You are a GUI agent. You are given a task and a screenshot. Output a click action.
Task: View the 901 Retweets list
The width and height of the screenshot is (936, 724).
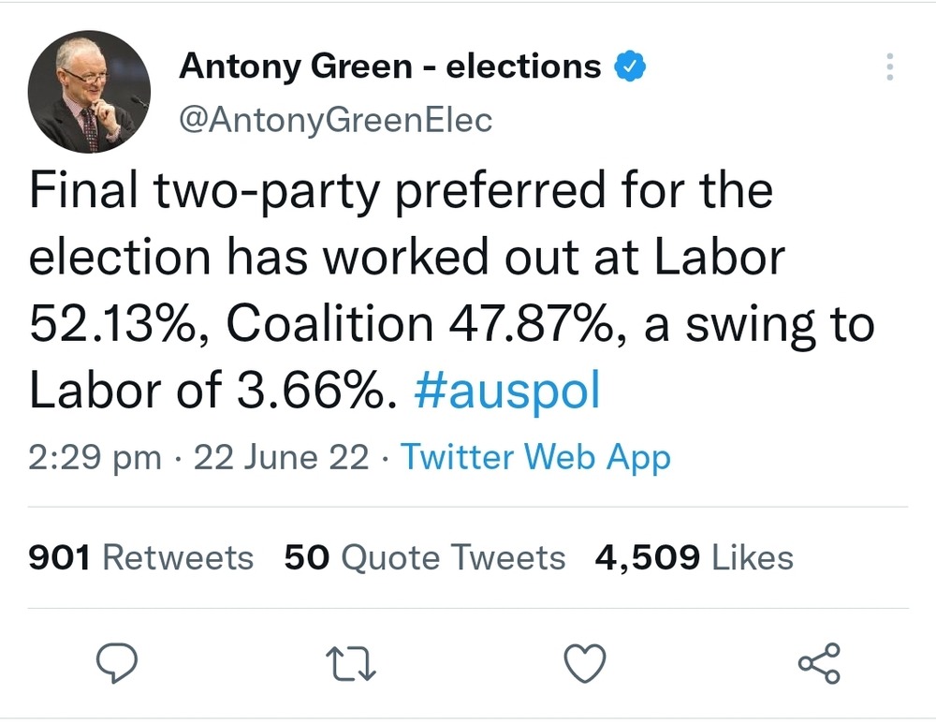141,558
